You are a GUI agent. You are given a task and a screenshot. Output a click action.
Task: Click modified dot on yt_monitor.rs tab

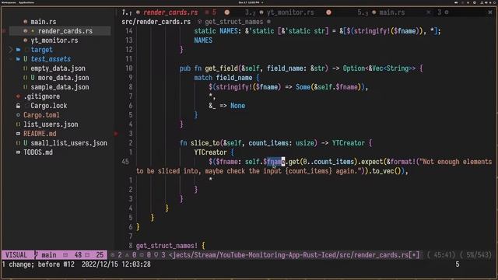pyautogui.click(x=328, y=12)
